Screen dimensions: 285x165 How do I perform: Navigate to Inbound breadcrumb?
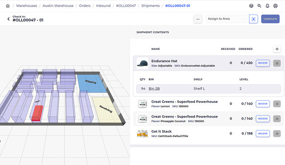pos(103,6)
